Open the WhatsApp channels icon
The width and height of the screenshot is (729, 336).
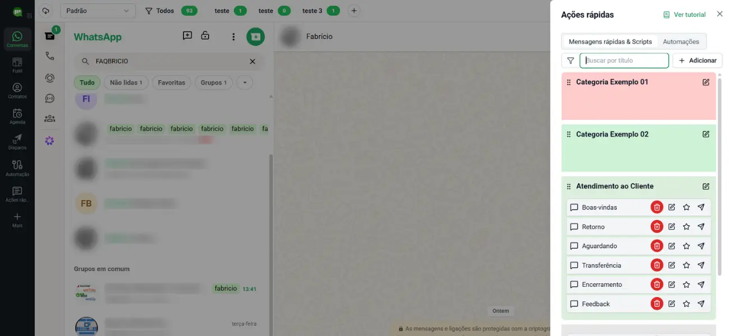[50, 98]
